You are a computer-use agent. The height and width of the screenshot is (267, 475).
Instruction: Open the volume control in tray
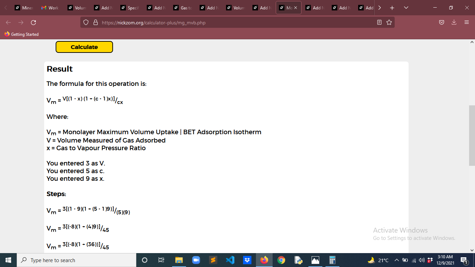[422, 260]
